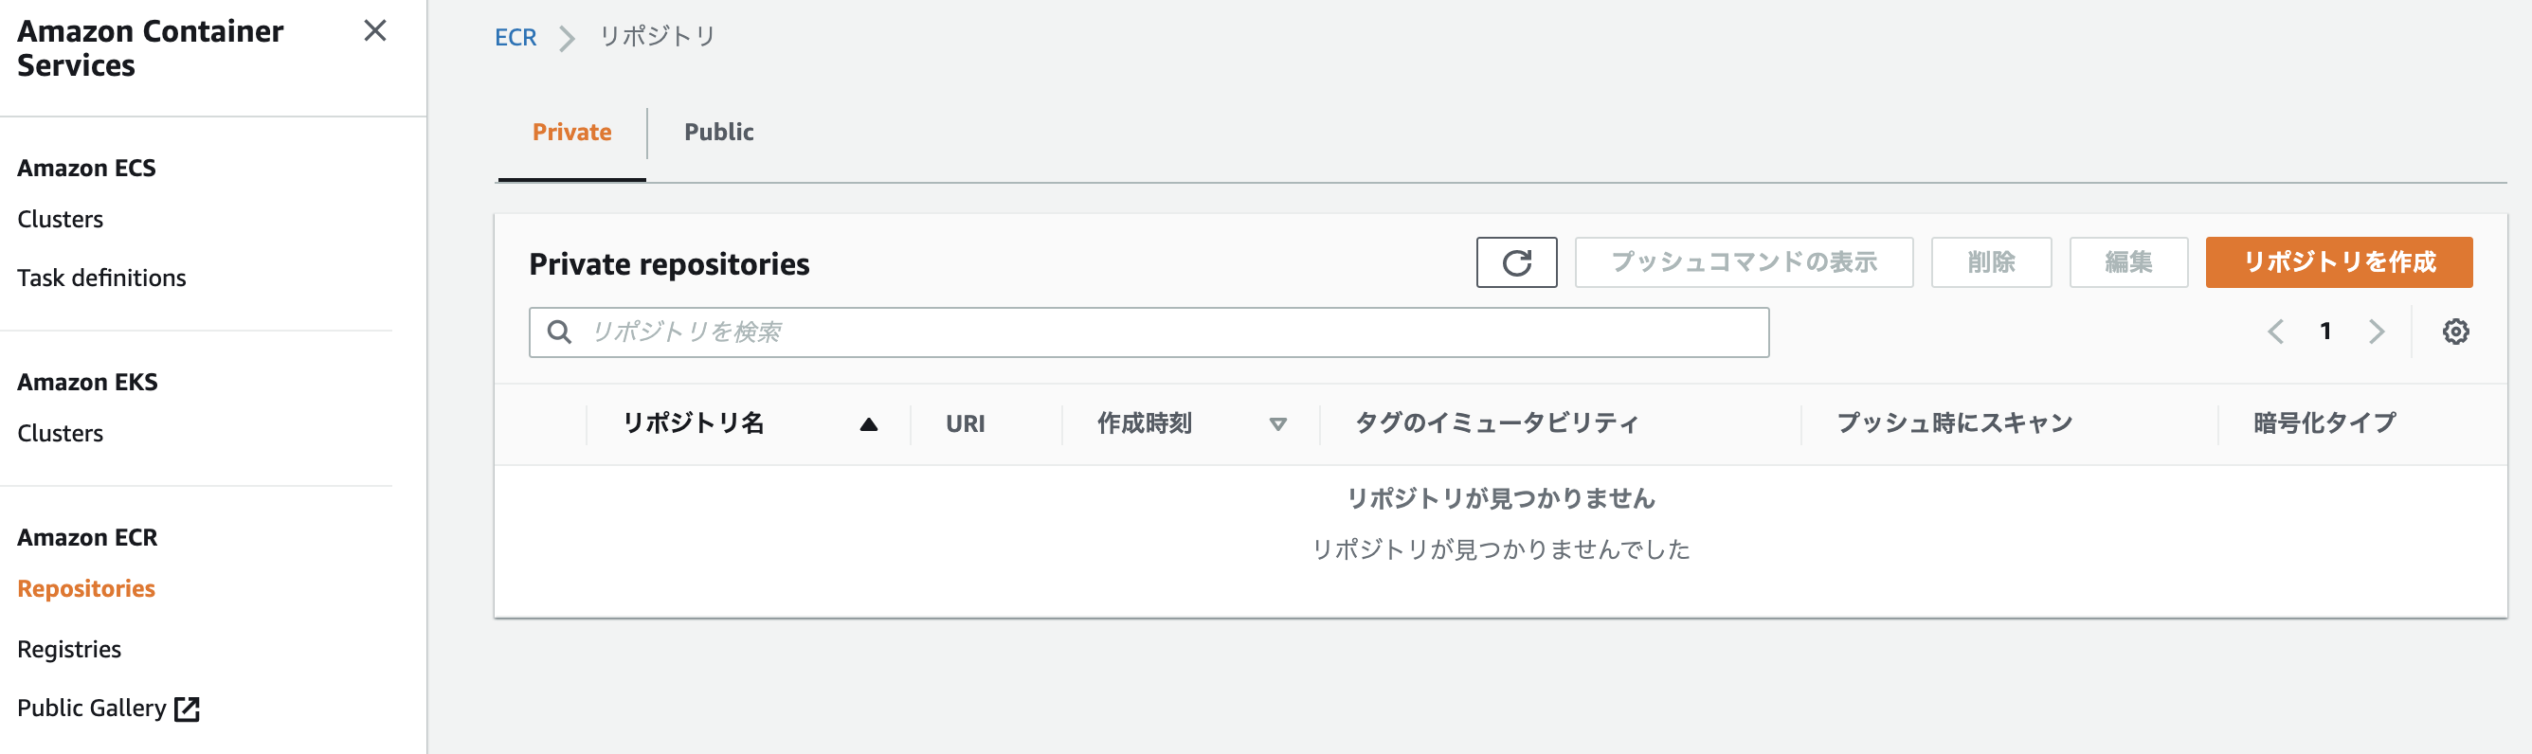Open ECR breadcrumb link
The image size is (2532, 754).
(x=515, y=38)
